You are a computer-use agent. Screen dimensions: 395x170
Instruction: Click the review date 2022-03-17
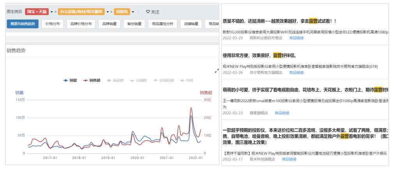233,159
